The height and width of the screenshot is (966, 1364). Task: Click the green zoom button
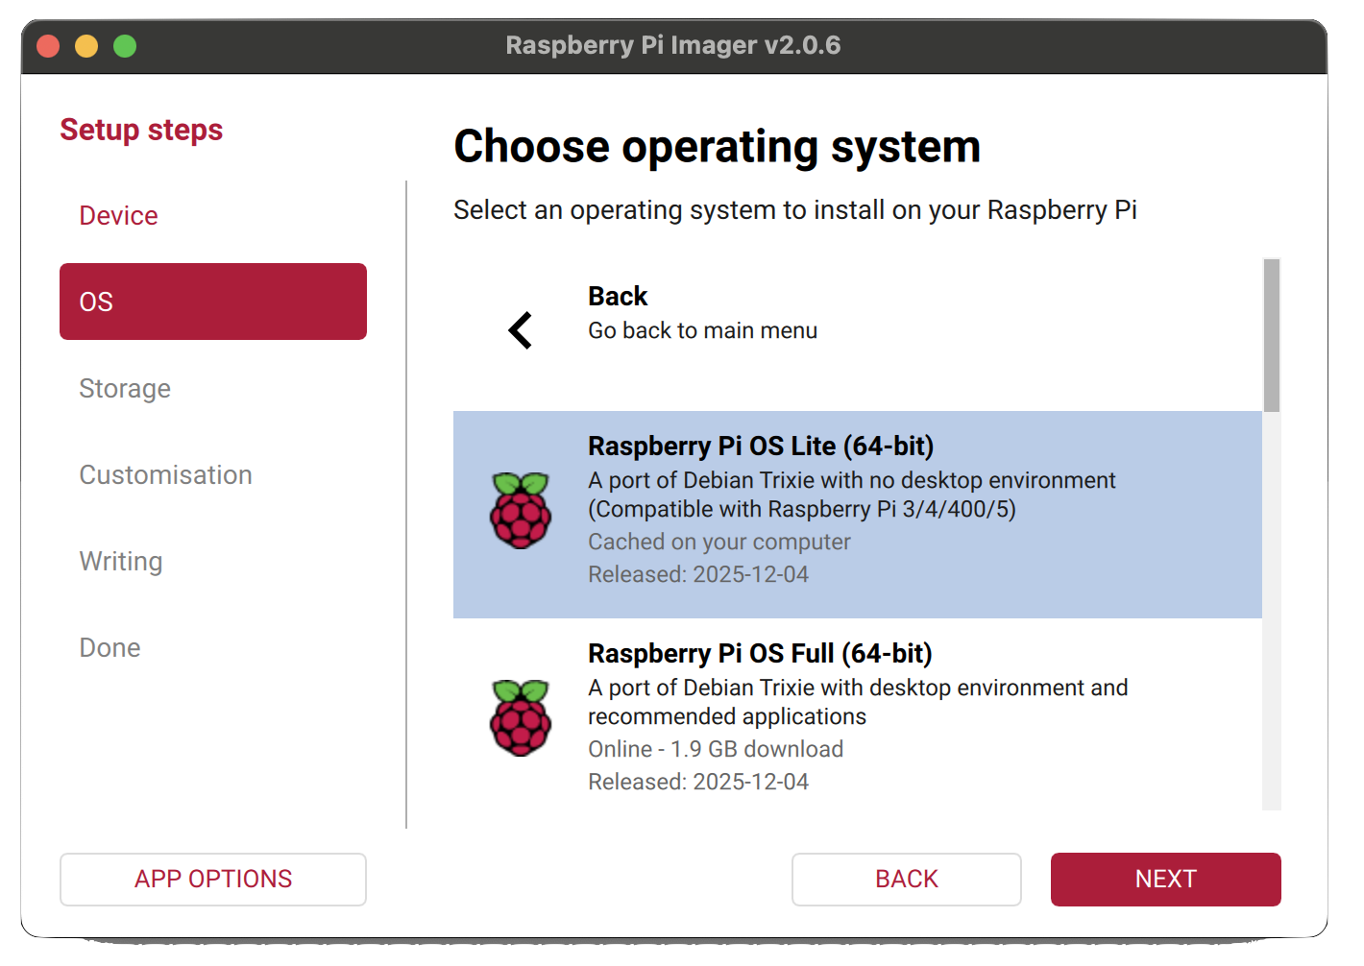pos(123,44)
